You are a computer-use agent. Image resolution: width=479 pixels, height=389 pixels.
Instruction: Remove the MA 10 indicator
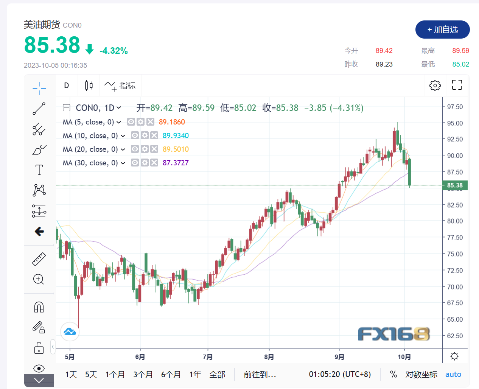point(154,135)
